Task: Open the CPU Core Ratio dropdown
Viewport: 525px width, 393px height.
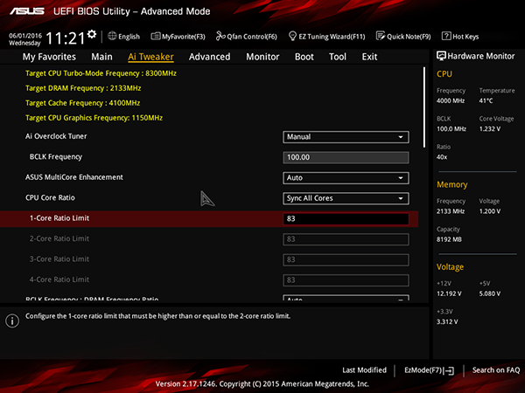Action: 346,198
